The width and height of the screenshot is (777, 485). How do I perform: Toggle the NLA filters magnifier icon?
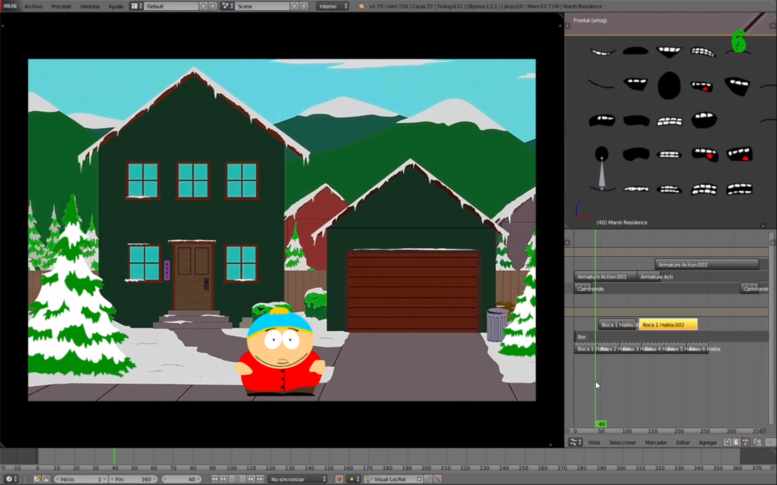(758, 443)
